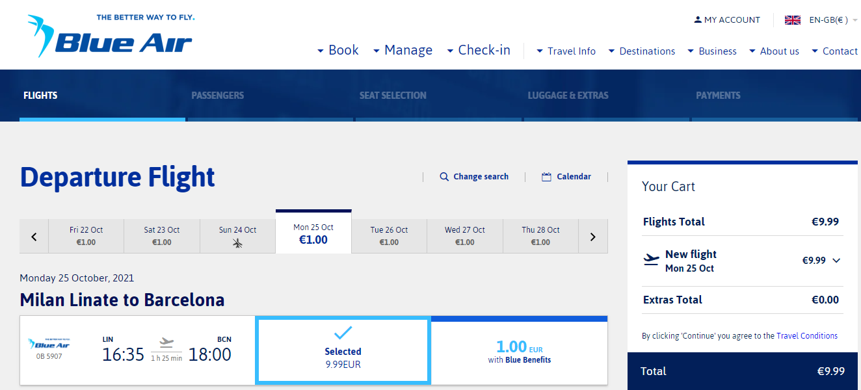Open the Destinations menu
The height and width of the screenshot is (390, 861).
point(642,51)
